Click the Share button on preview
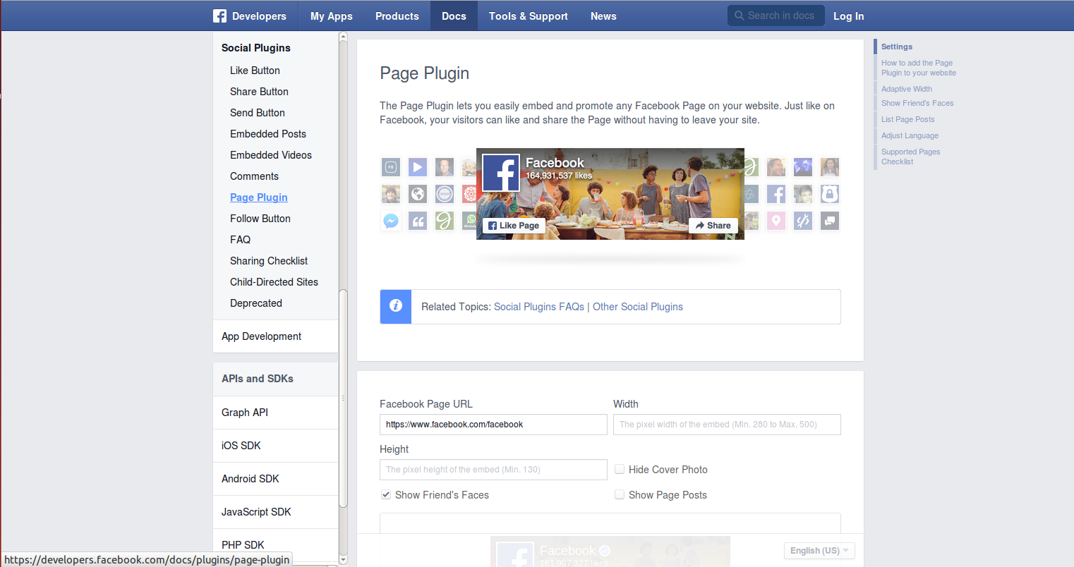The height and width of the screenshot is (567, 1074). (713, 226)
